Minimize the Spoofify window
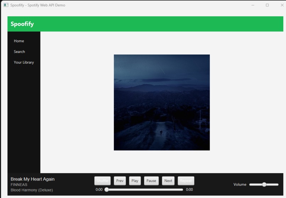 click(x=253, y=5)
